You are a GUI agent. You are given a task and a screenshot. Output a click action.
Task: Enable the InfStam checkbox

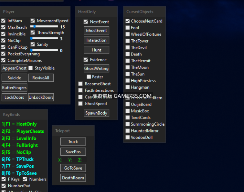(4, 21)
